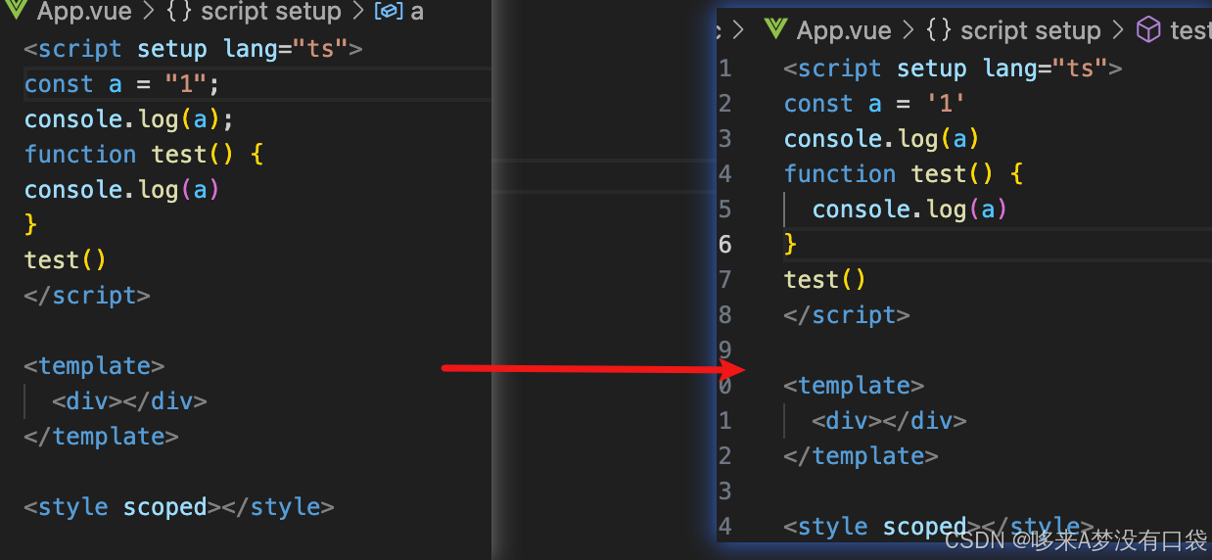The width and height of the screenshot is (1212, 560).
Task: Select the 'a' variable breadcrumb in left pane
Action: tap(417, 13)
